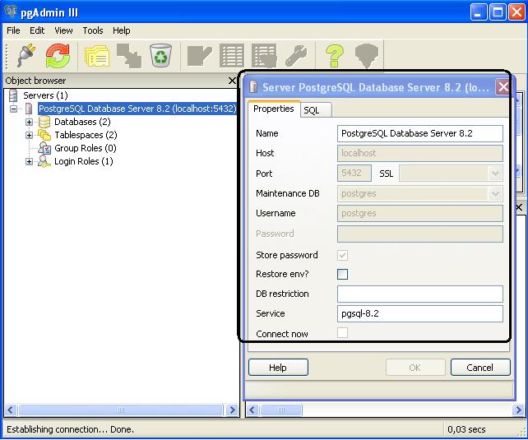Click the yellow question mark help icon
This screenshot has height=440, width=528.
point(335,56)
